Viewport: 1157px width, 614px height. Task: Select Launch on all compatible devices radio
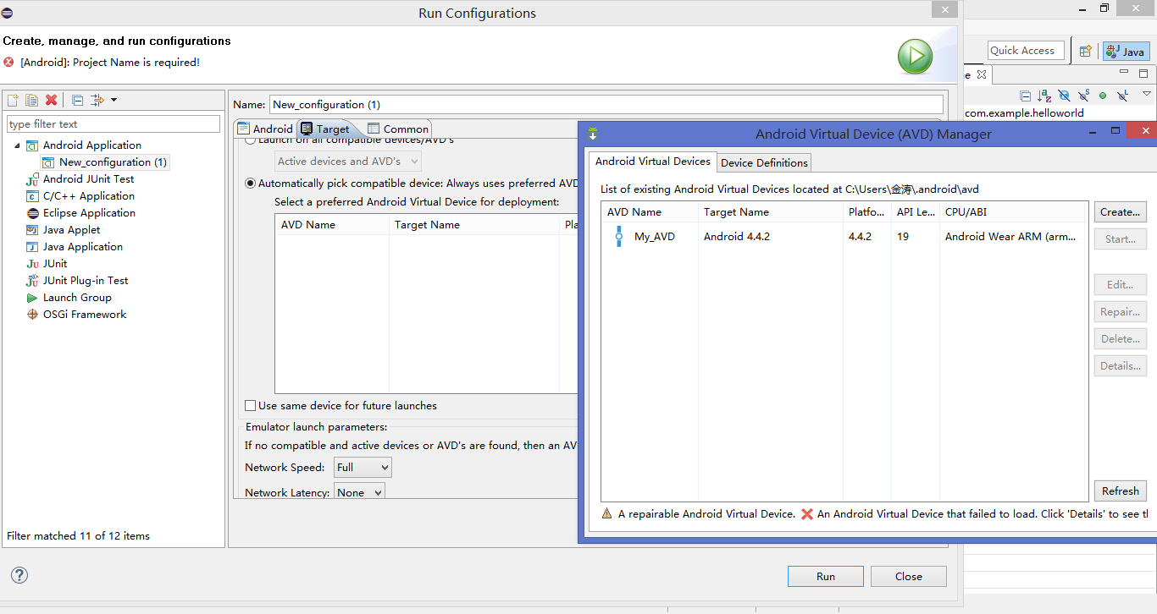pos(251,141)
